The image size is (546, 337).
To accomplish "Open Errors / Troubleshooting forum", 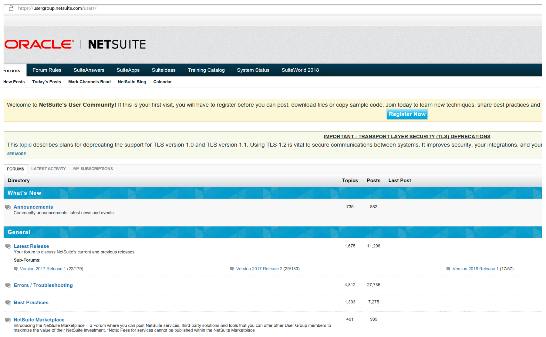I will (43, 285).
